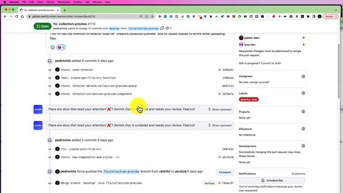The width and height of the screenshot is (343, 193).
Task: Open Chrome extensions puzzle icon
Action: click(308, 17)
